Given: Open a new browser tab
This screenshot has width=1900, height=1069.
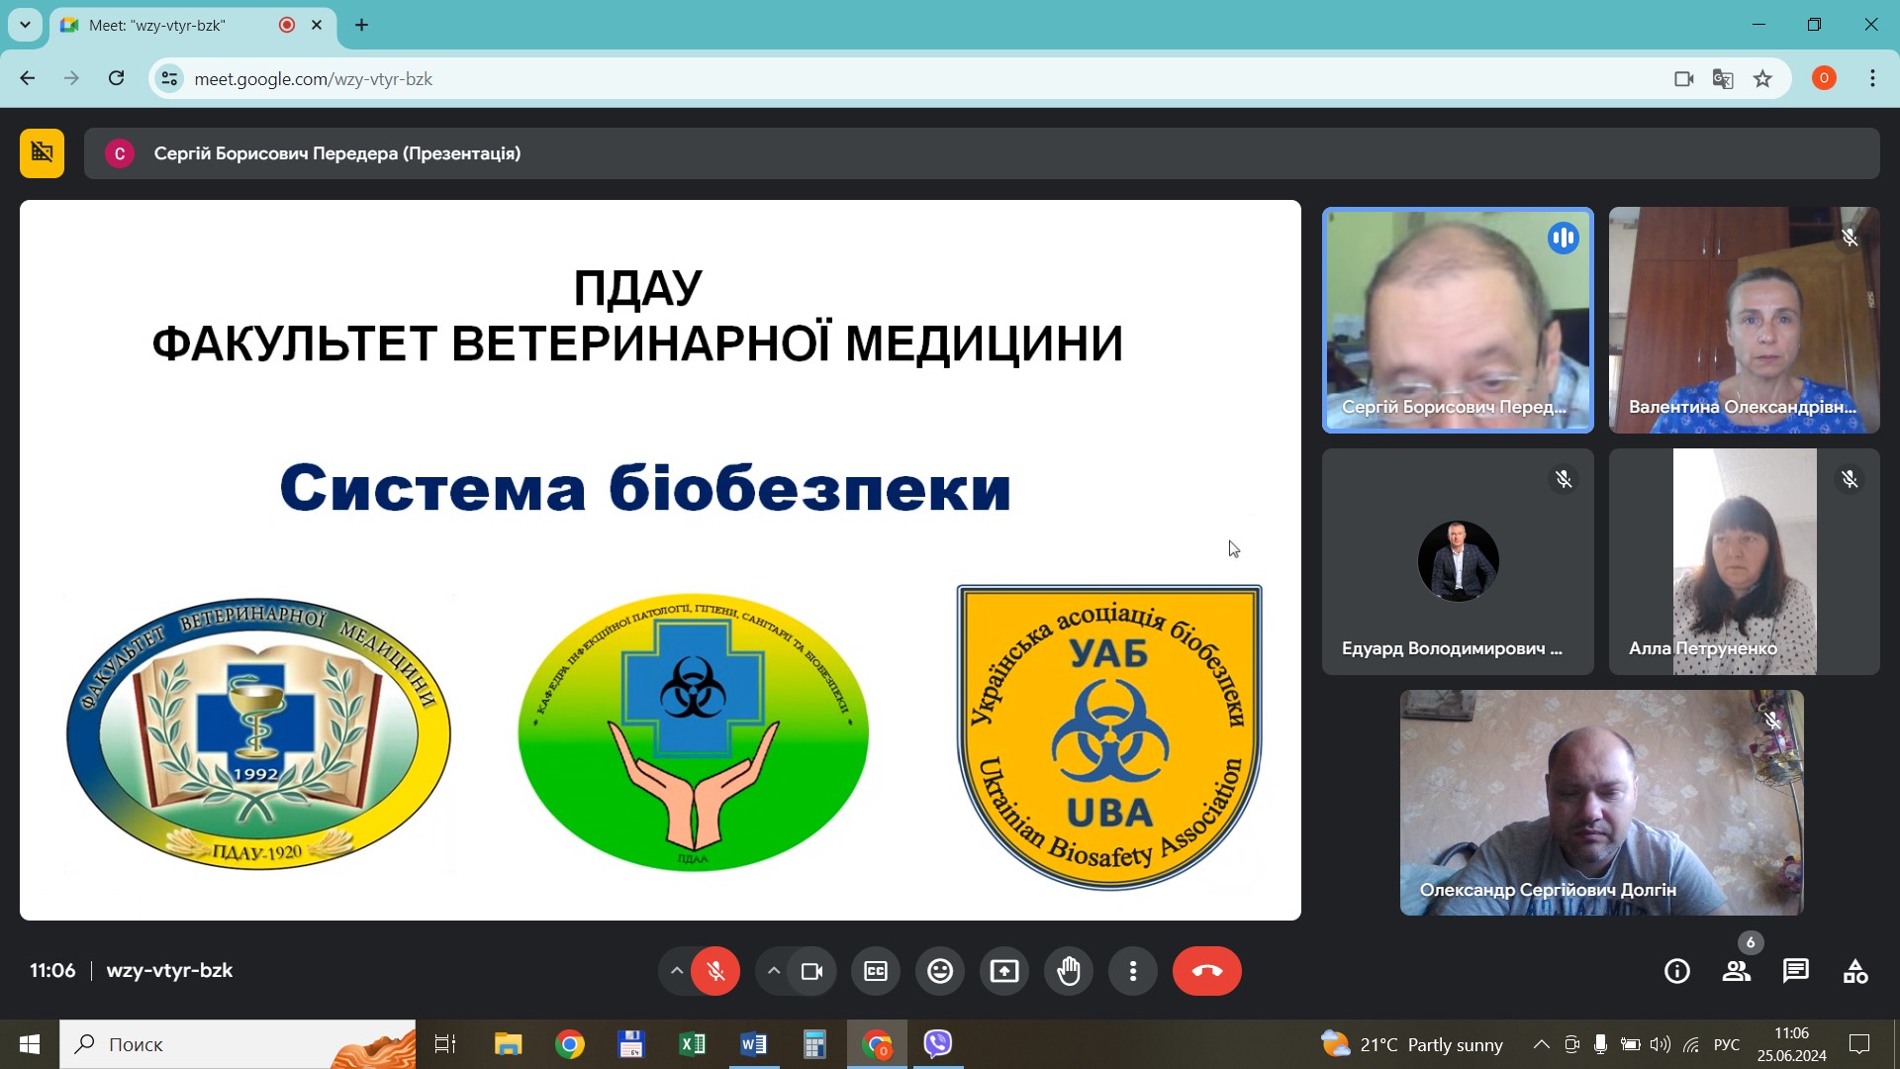Looking at the screenshot, I should pos(362,25).
